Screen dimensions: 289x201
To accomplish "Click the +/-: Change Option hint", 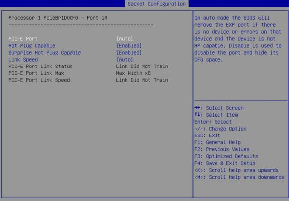I will coord(220,129).
